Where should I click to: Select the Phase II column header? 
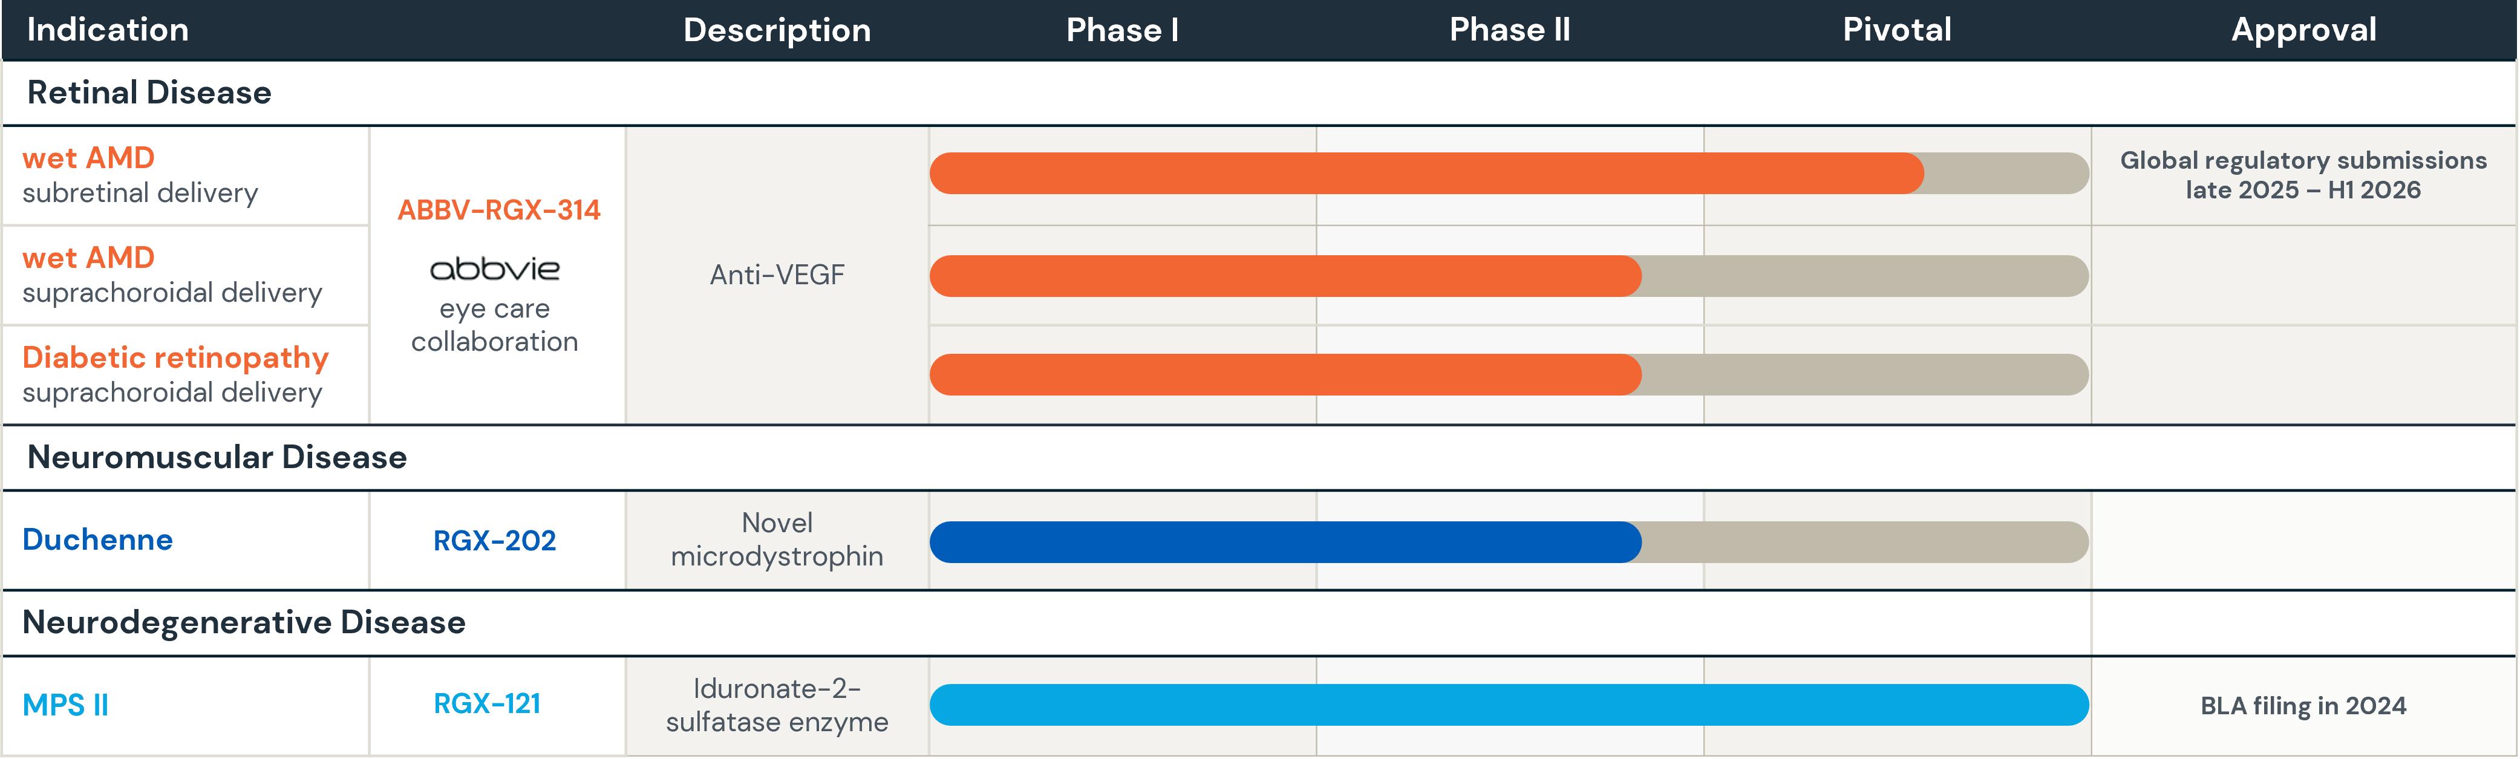coord(1509,30)
